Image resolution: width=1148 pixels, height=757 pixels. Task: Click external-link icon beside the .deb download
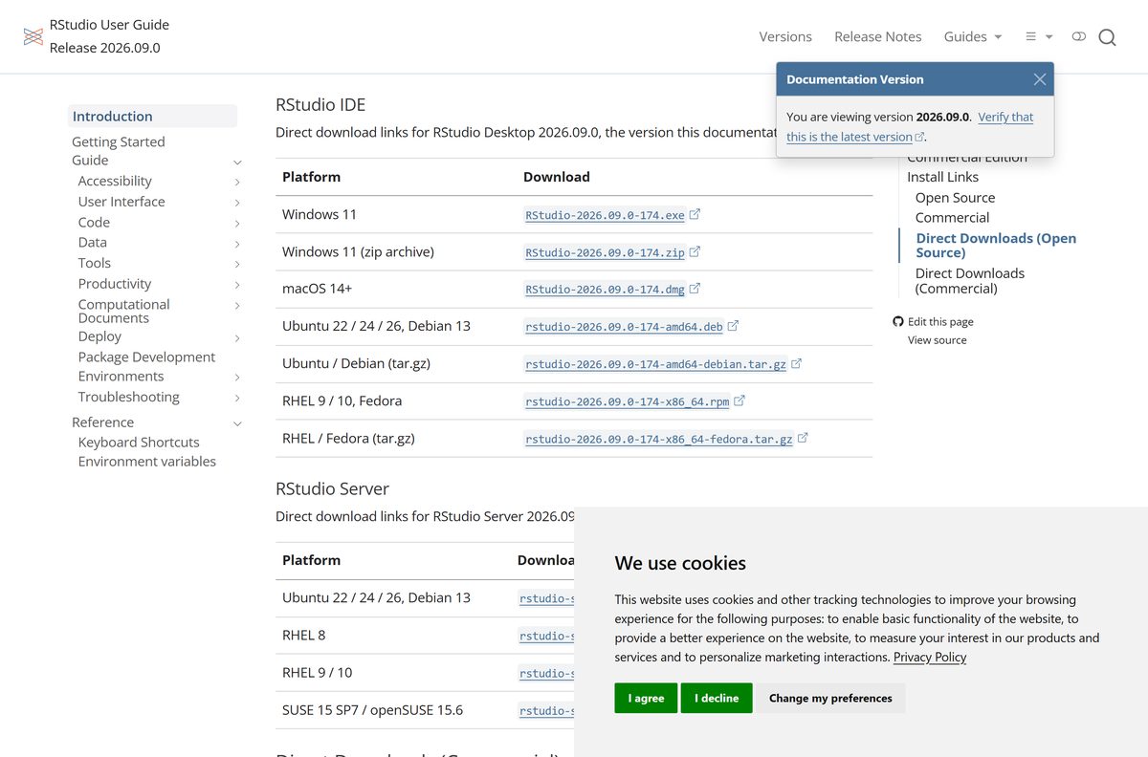pyautogui.click(x=733, y=326)
